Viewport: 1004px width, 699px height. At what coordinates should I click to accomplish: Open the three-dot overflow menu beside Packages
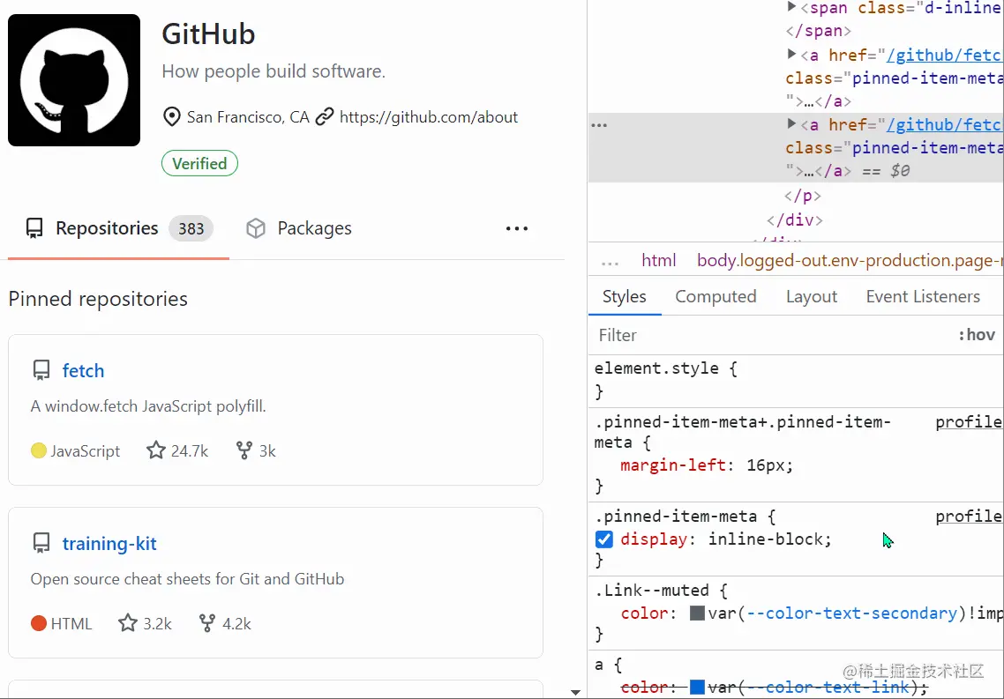517,228
